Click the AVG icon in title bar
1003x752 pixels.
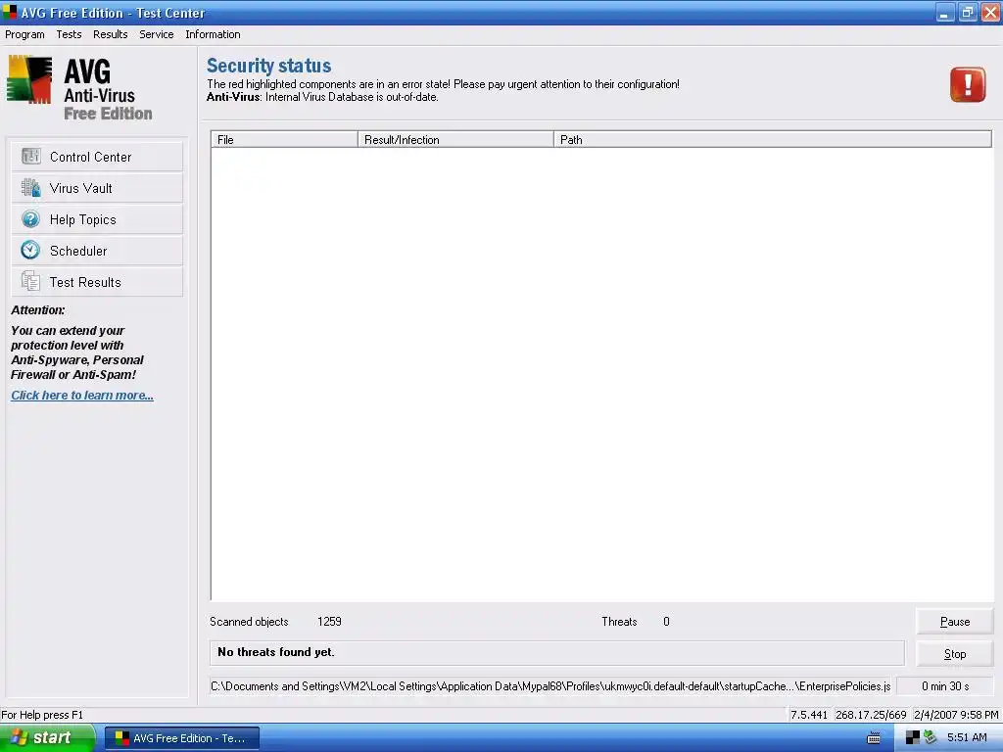tap(10, 12)
